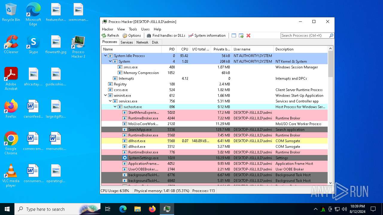Click the red X terminate window icon
383x215 pixels.
pyautogui.click(x=248, y=36)
